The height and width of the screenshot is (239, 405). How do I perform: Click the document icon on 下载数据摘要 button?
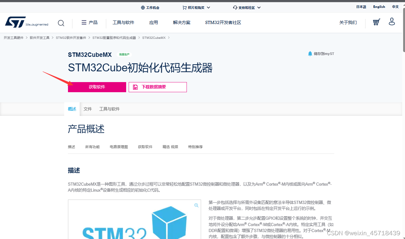pyautogui.click(x=136, y=87)
